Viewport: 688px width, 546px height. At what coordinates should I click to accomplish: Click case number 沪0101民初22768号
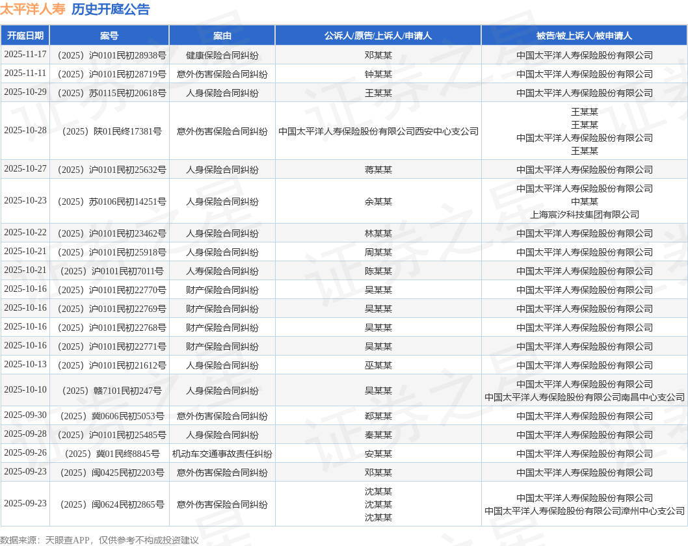[112, 328]
